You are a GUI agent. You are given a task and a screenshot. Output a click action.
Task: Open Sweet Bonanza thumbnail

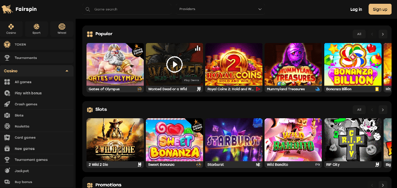tap(174, 140)
